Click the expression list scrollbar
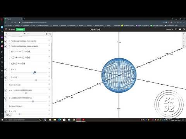This screenshot has width=186, height=139. (52, 61)
